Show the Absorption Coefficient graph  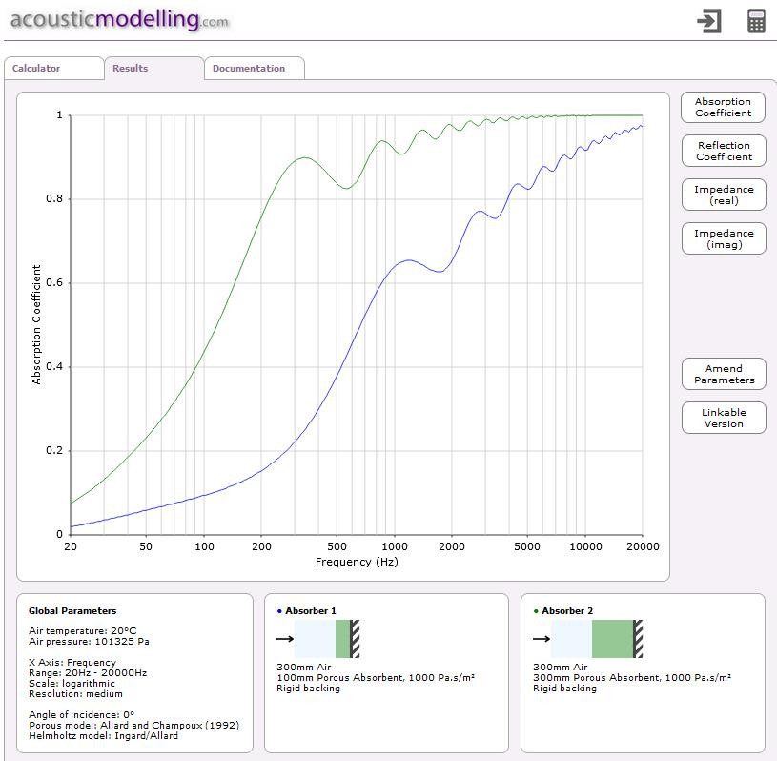(723, 108)
